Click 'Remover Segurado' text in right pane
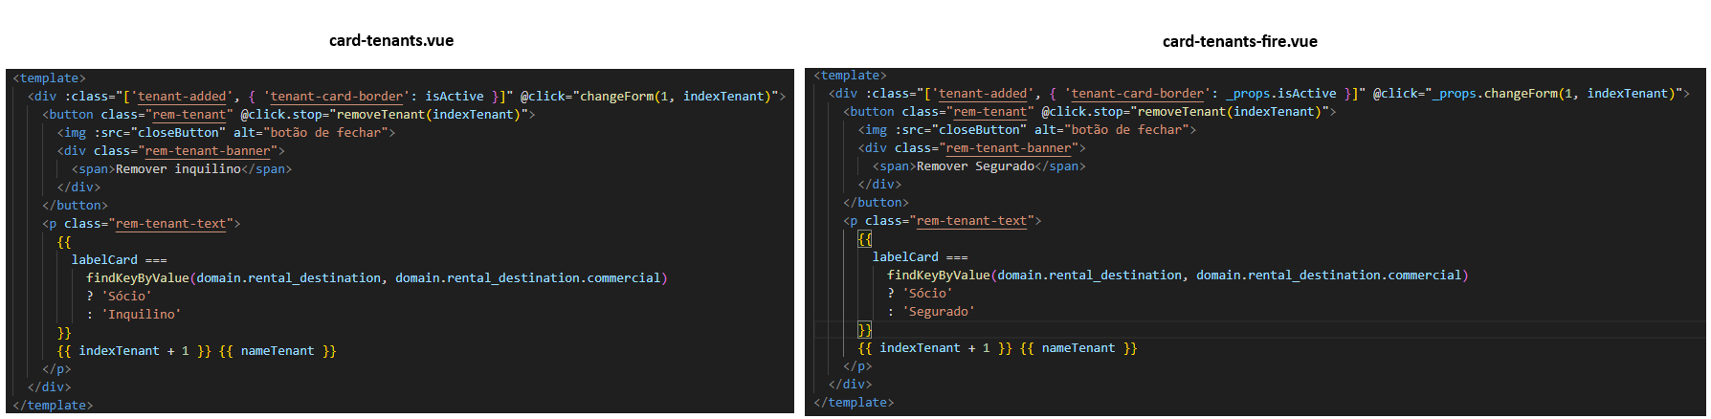Image resolution: width=1711 pixels, height=419 pixels. 975,166
